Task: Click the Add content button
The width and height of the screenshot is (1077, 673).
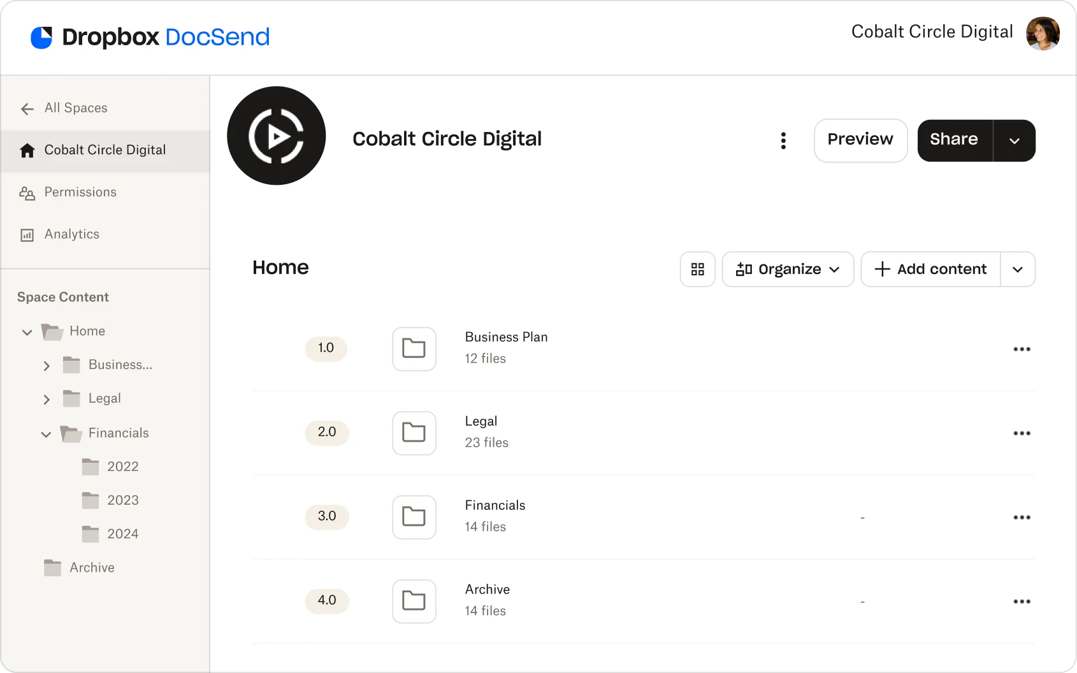Action: coord(931,270)
